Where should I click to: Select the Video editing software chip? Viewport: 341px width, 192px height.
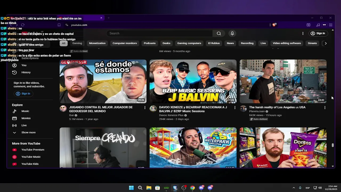tap(287, 43)
